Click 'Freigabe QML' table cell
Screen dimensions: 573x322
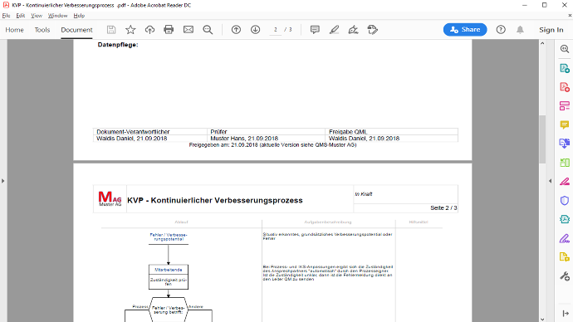391,131
